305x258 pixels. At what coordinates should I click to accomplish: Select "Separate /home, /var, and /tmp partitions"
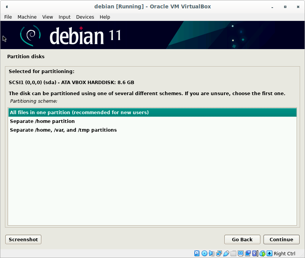[x=63, y=130]
